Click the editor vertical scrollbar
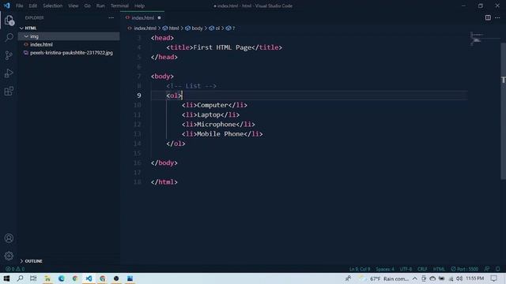506x284 pixels. point(503,111)
